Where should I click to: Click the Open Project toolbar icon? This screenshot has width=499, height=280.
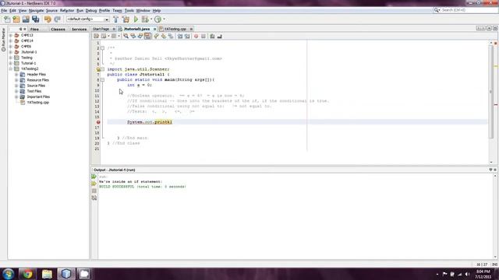[x=26, y=19]
